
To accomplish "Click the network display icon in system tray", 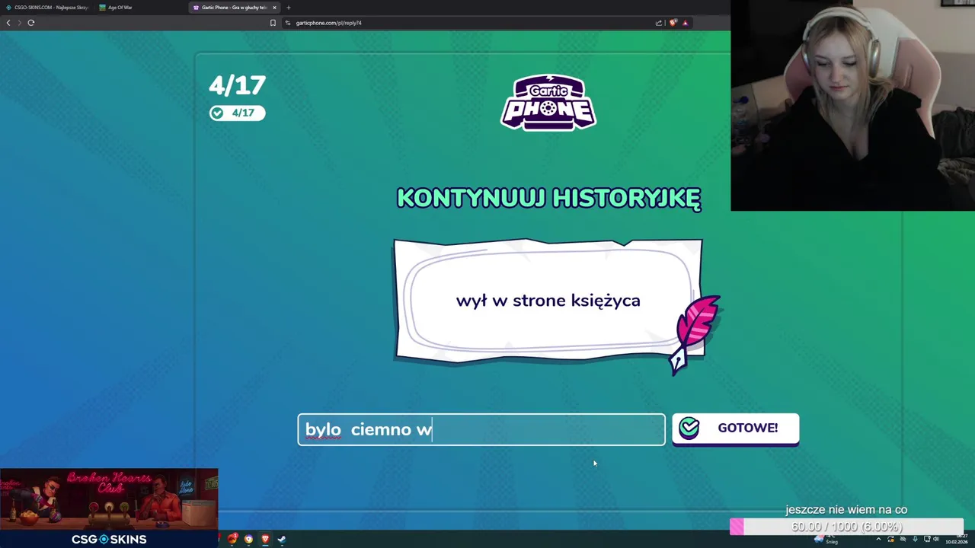I will coord(926,539).
